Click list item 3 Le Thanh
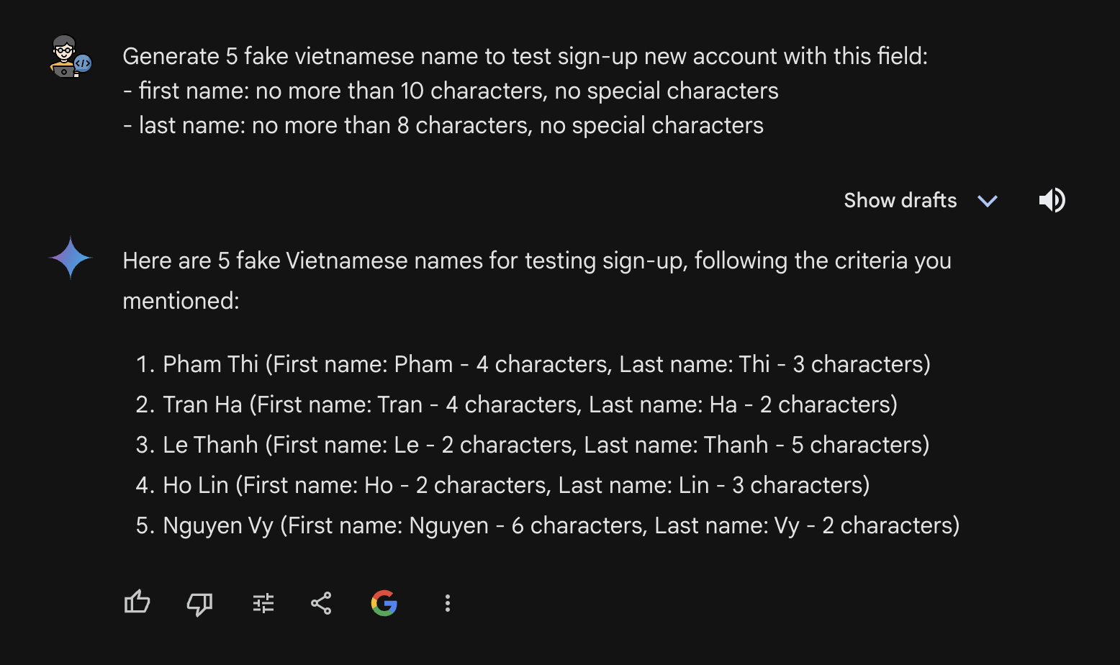Screen dimensions: 1120x665 pos(532,445)
